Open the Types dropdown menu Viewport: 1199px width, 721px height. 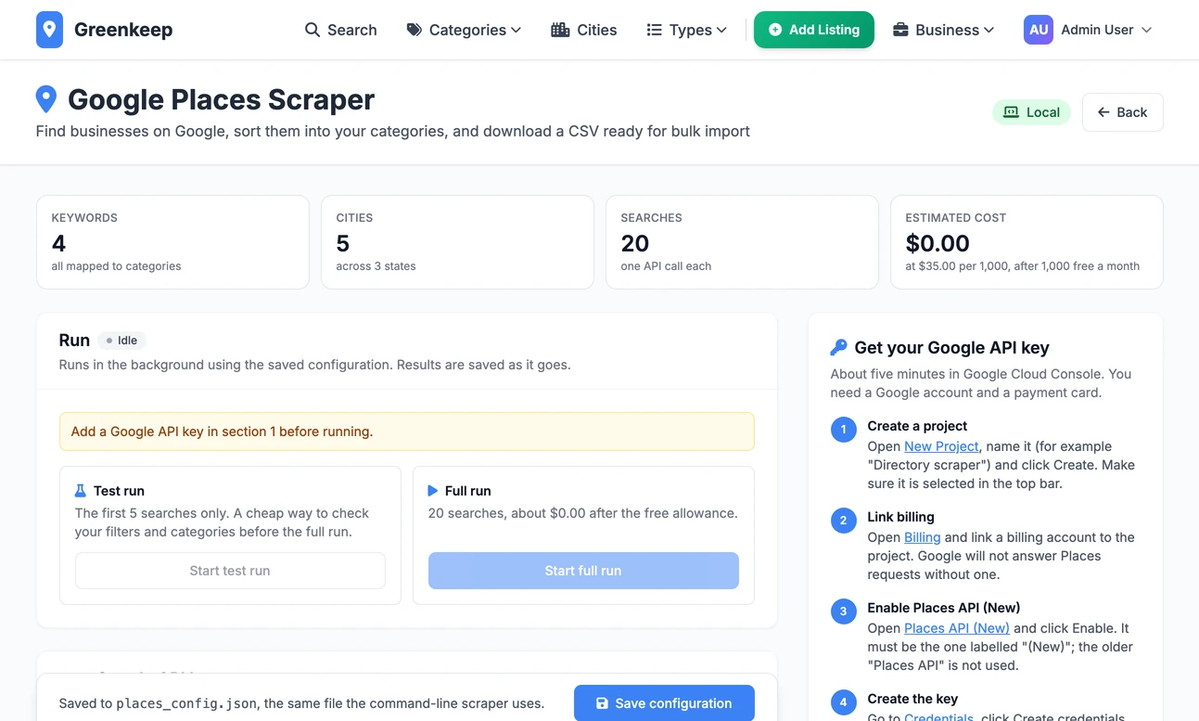(686, 30)
